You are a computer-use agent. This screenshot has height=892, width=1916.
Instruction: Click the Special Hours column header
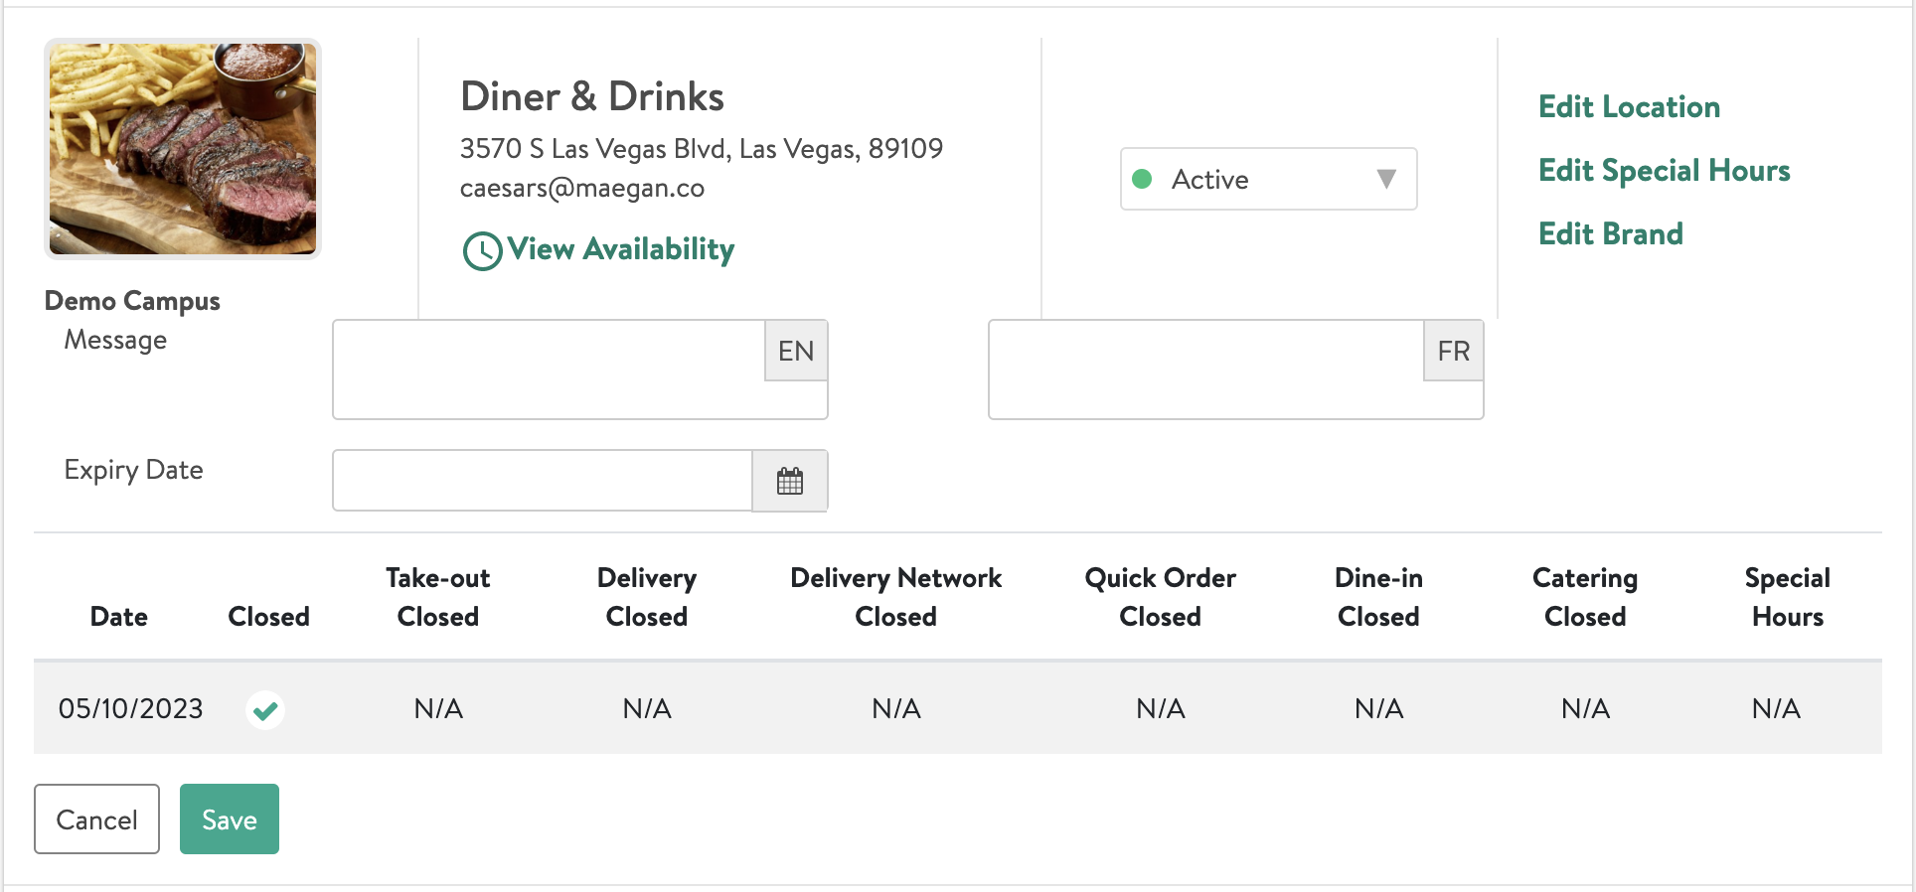pos(1787,597)
